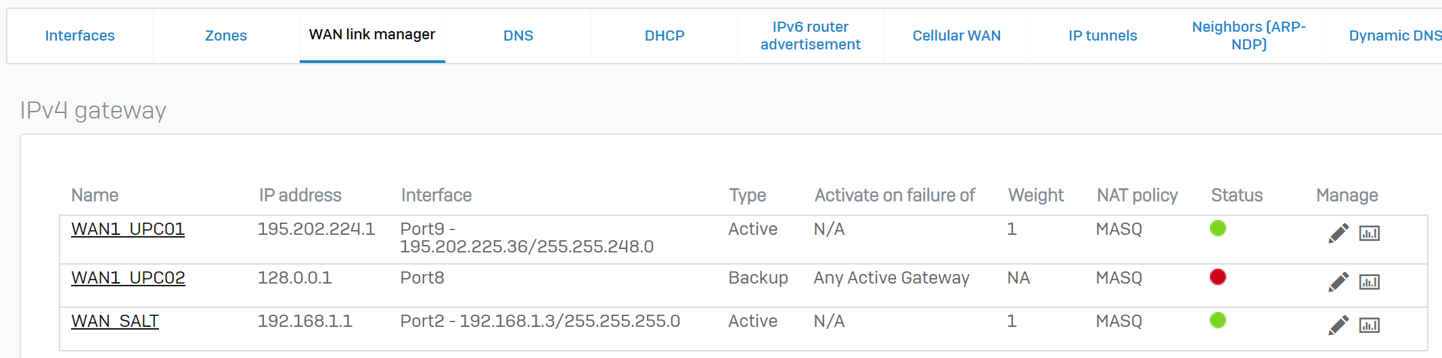Open the WAN1_UPC02 gateway link
1442x358 pixels.
click(x=128, y=278)
